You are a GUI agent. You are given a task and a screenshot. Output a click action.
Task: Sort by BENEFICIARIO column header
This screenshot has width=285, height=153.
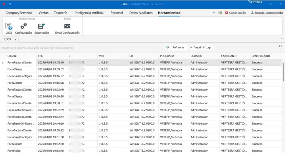click(266, 56)
